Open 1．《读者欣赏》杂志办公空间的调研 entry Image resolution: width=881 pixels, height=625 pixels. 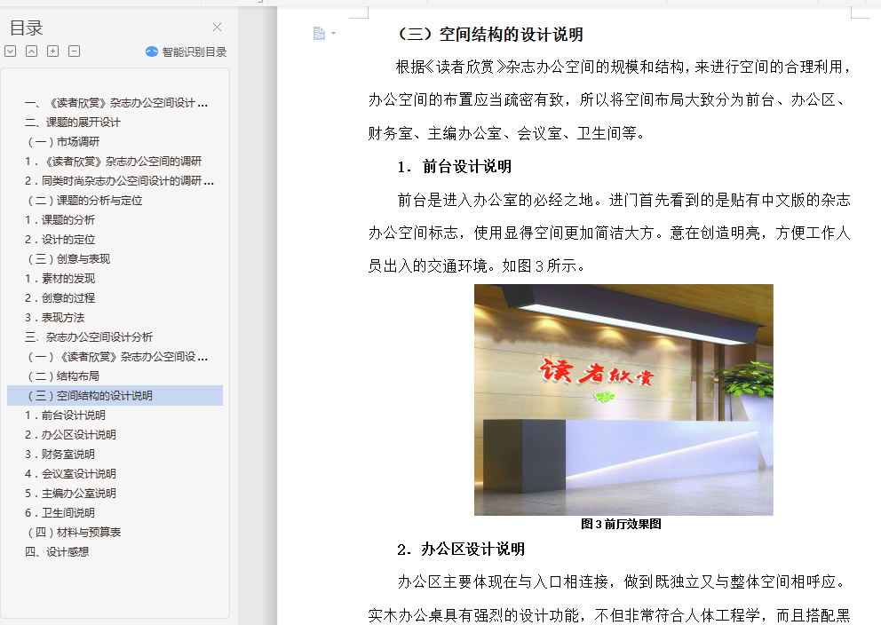click(x=113, y=162)
